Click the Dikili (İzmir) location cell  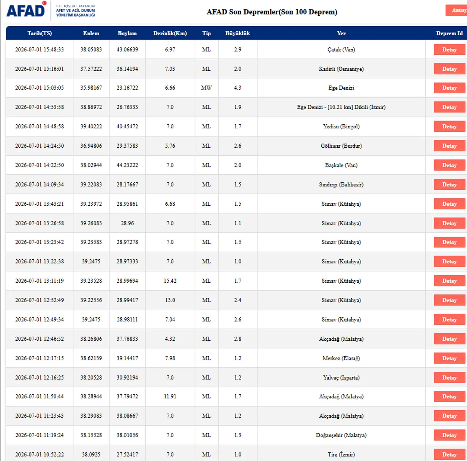click(x=341, y=107)
